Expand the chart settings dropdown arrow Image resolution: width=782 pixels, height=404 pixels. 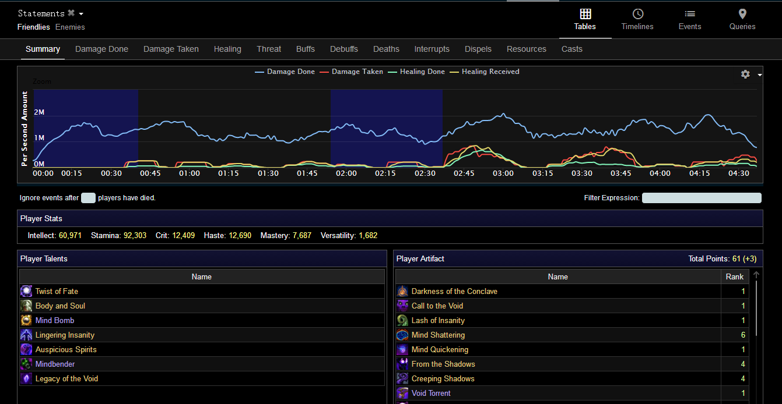pyautogui.click(x=760, y=75)
